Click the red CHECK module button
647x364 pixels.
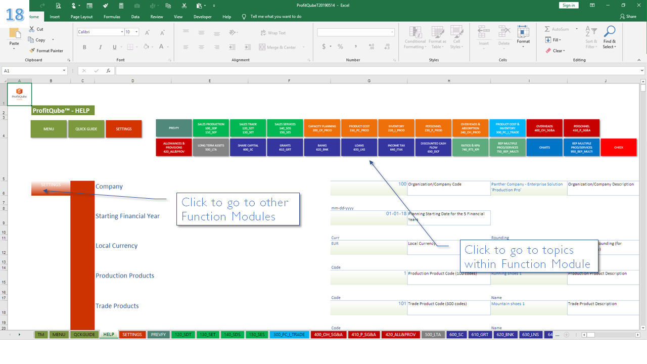(x=619, y=147)
